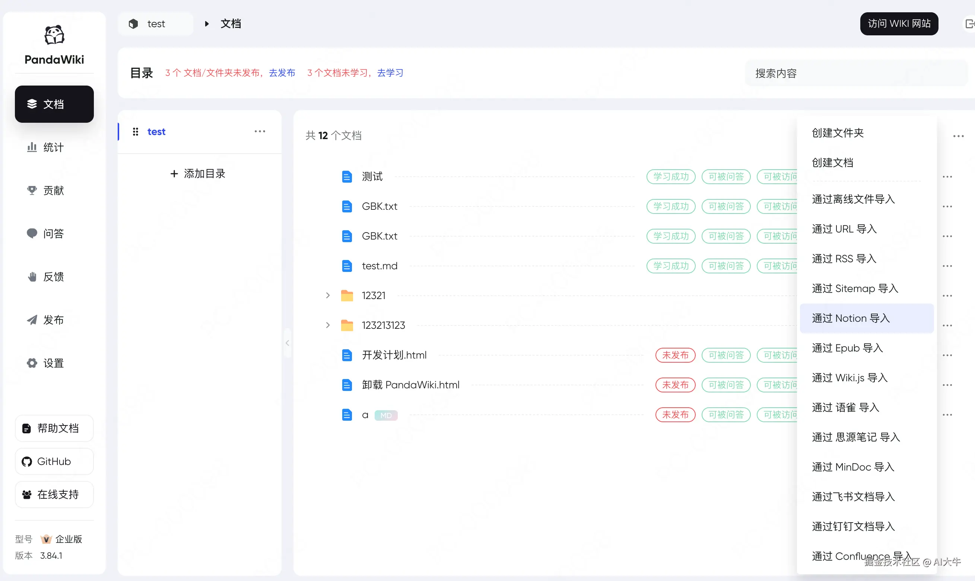Click the 去学习 link
Image resolution: width=975 pixels, height=581 pixels.
[390, 73]
